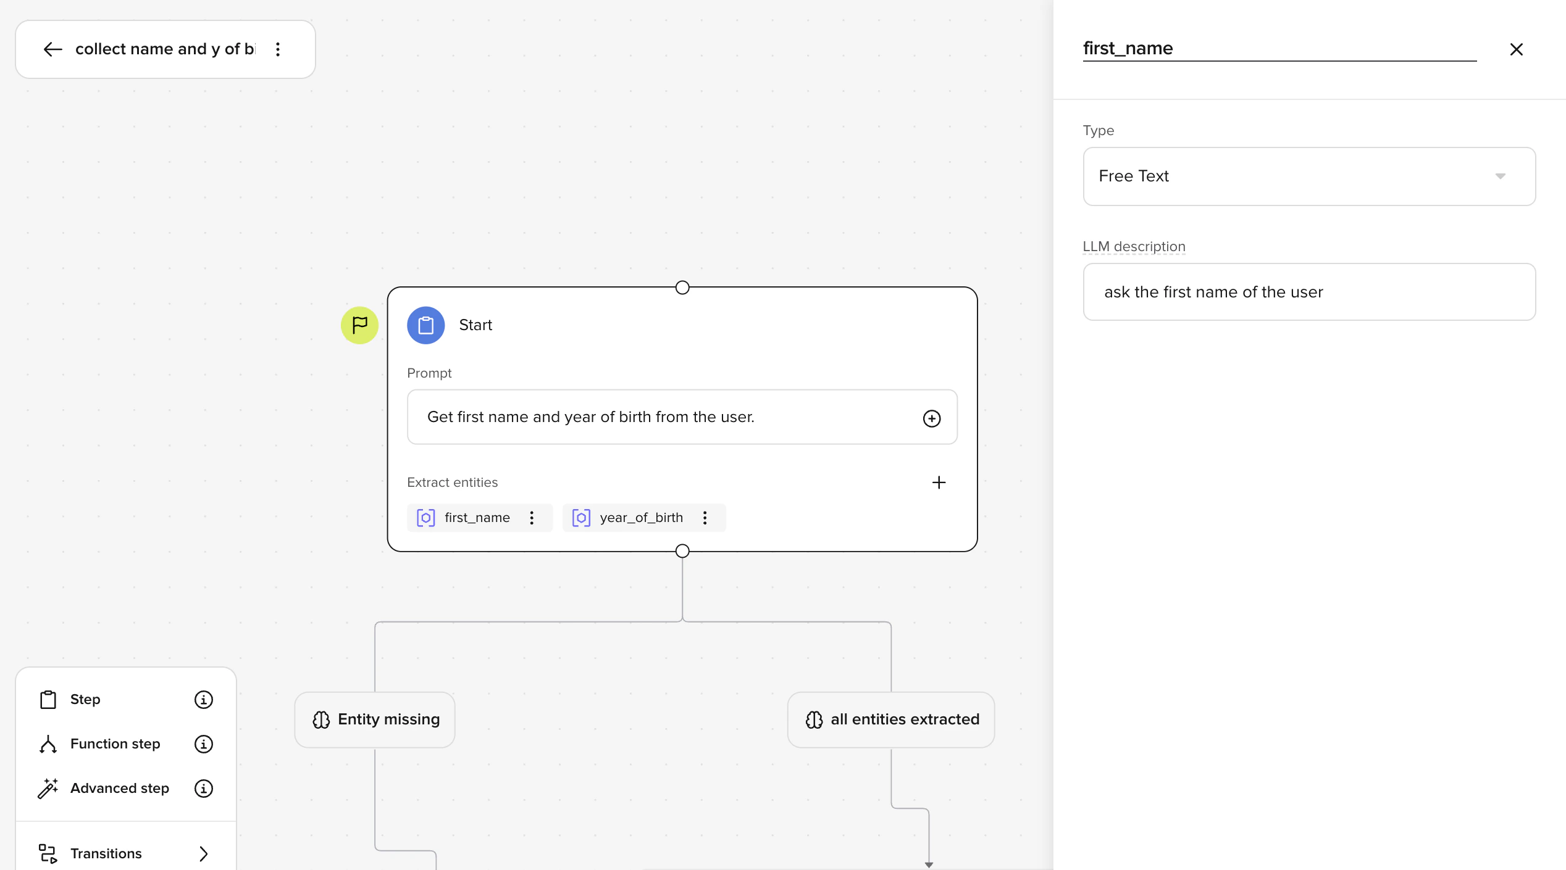Open year_of_birth entity options menu

click(705, 518)
